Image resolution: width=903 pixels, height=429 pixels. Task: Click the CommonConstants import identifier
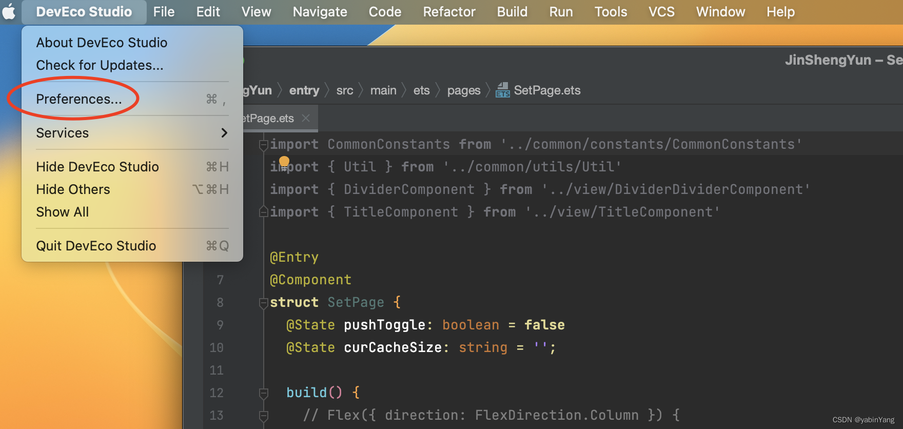coord(388,144)
